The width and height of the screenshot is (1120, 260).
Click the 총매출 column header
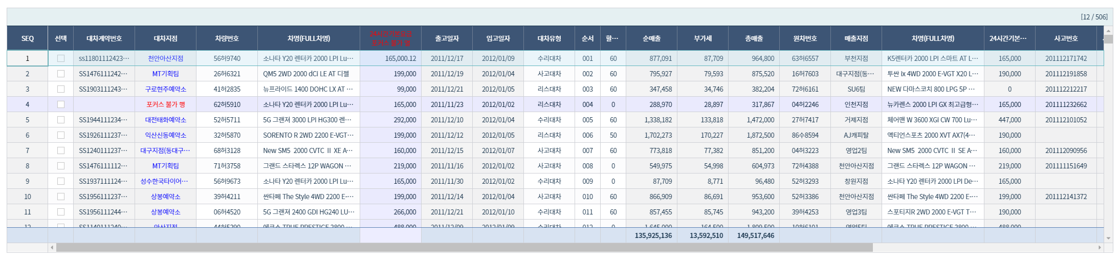(x=754, y=38)
